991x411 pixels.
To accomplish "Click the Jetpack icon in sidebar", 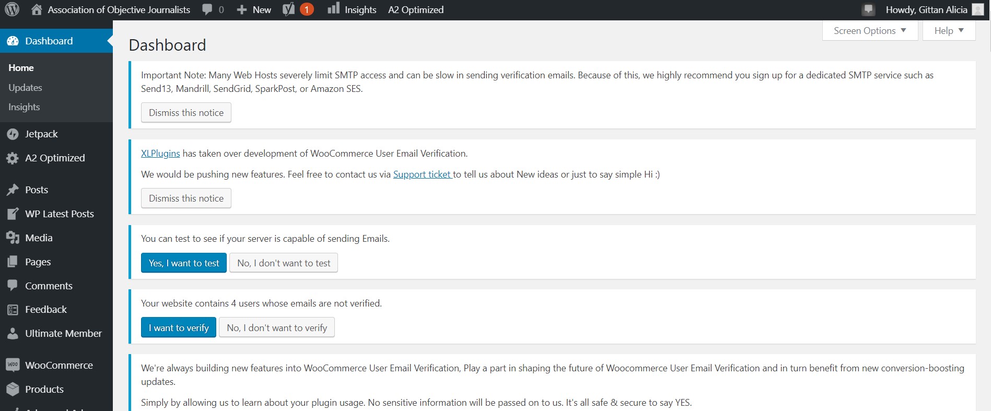I will click(x=13, y=134).
